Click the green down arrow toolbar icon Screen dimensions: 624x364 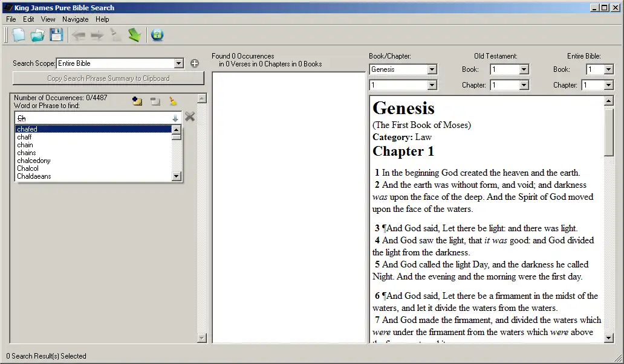pyautogui.click(x=134, y=35)
